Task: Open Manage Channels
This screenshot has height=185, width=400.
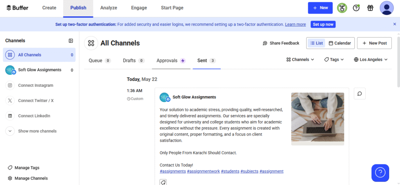Action: (28, 178)
